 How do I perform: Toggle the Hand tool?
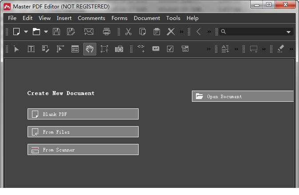click(90, 49)
